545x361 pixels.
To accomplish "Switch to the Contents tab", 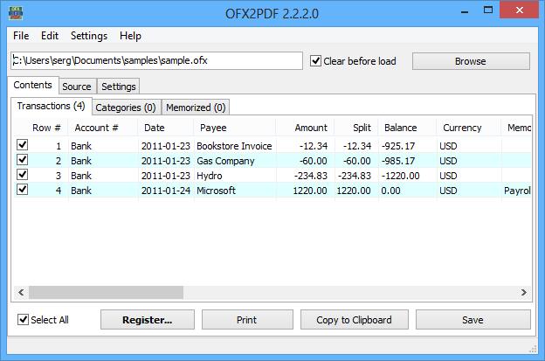I will tap(32, 85).
